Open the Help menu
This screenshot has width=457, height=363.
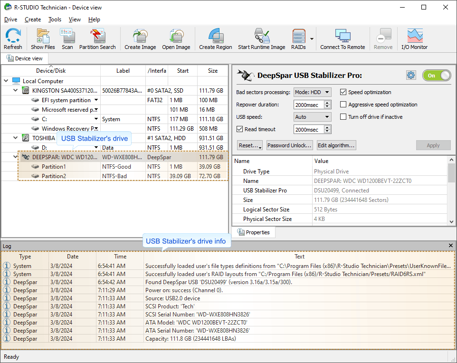94,19
